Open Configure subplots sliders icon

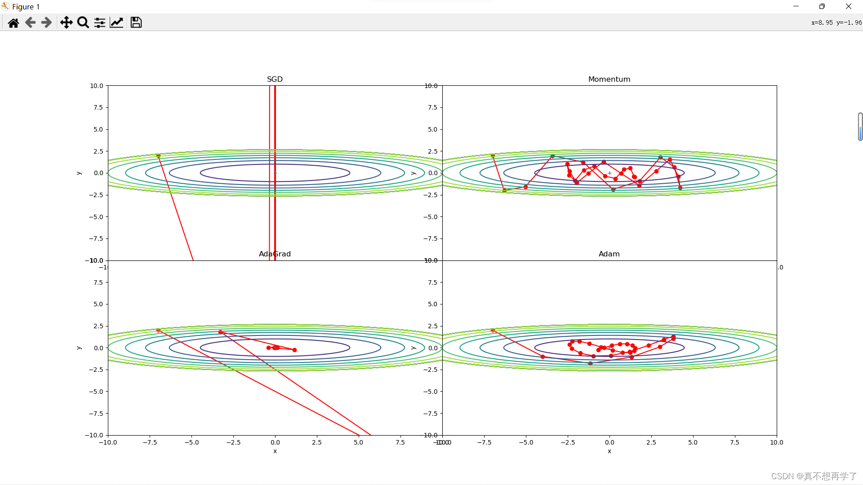click(x=100, y=22)
